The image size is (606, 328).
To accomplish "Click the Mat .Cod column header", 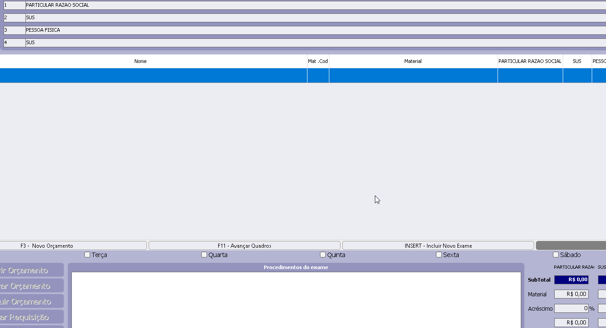I will click(318, 61).
